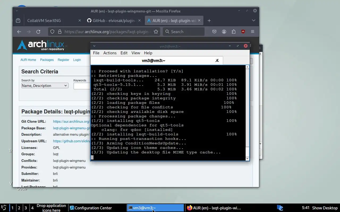Open Firefox hamburger menu
The height and width of the screenshot is (212, 340).
(253, 32)
